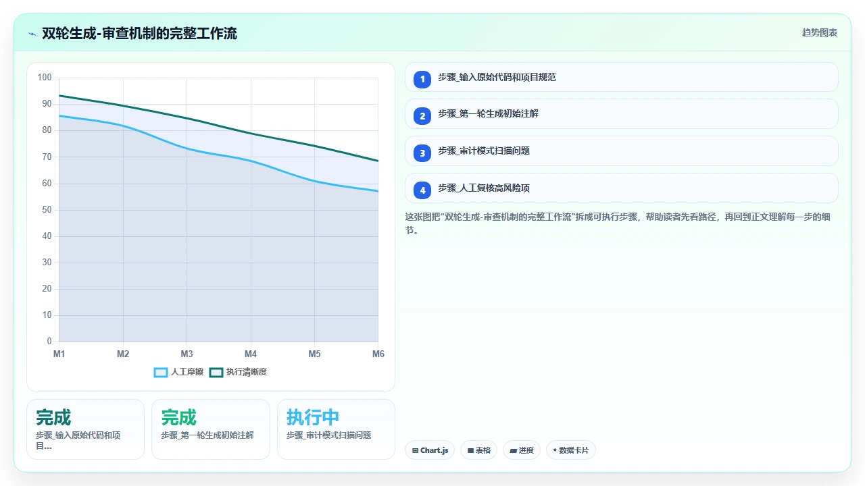Click the 表格 tag

pos(479,450)
